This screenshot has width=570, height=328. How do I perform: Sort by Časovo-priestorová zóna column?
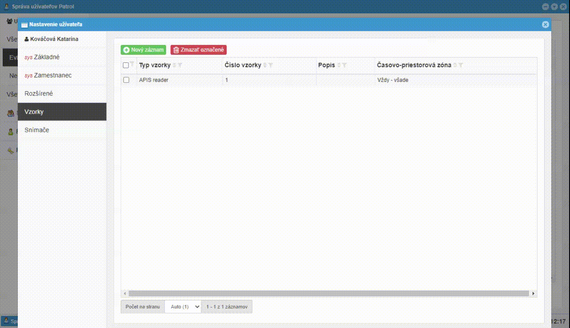[455, 66]
